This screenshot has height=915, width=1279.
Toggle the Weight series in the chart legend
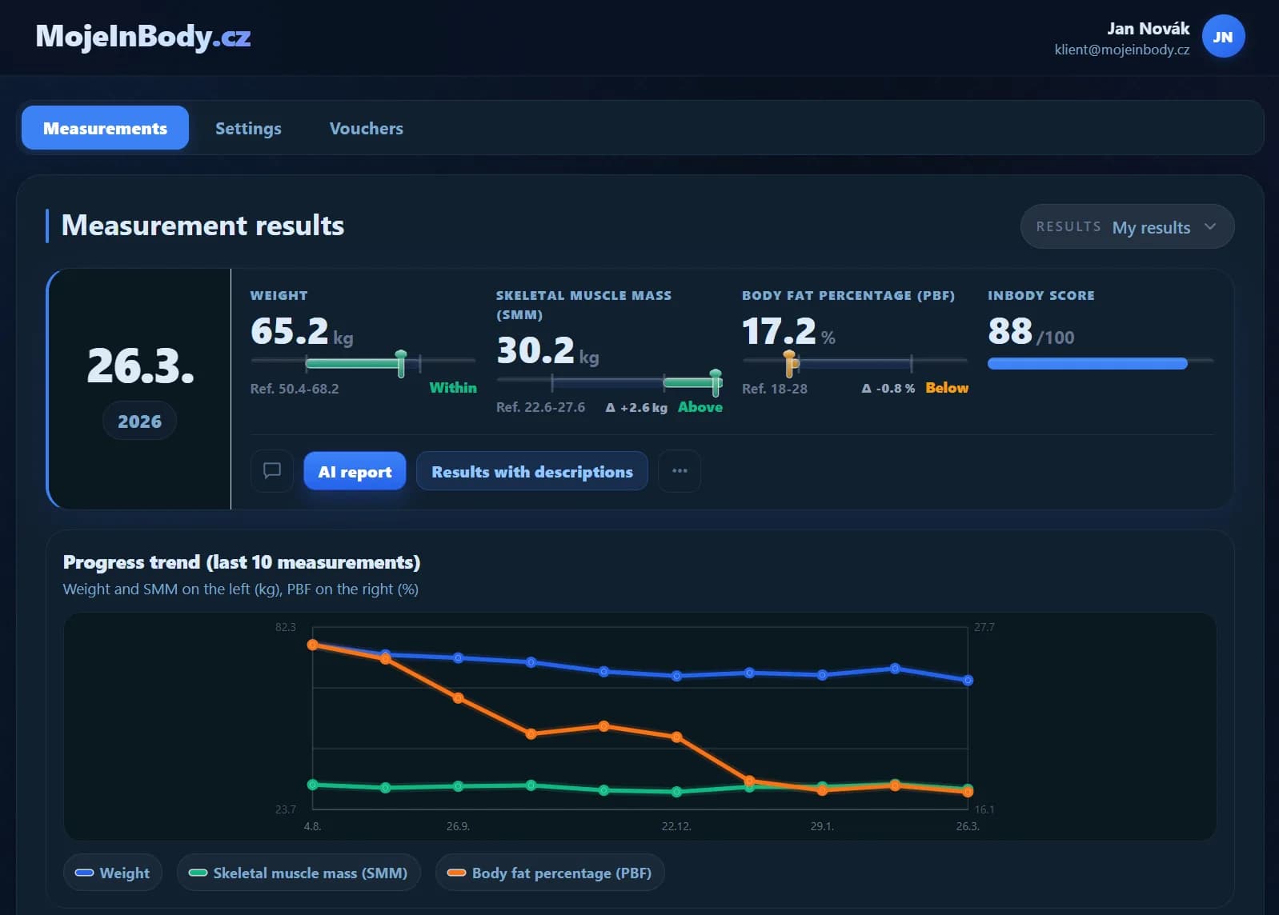pos(113,873)
